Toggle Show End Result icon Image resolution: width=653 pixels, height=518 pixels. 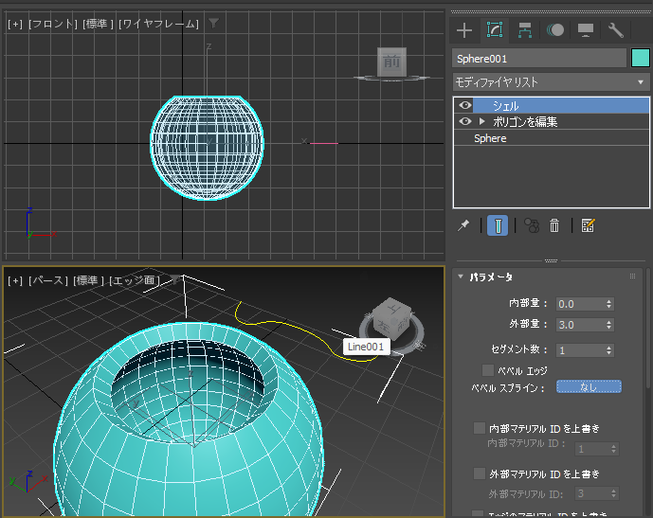498,225
